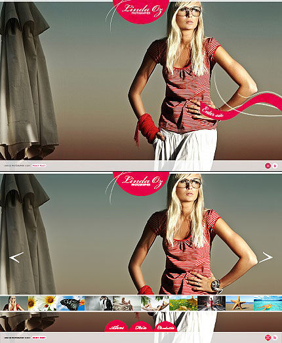The width and height of the screenshot is (282, 343).
Task: Select the starfish on beach thumbnail
Action: (239, 303)
